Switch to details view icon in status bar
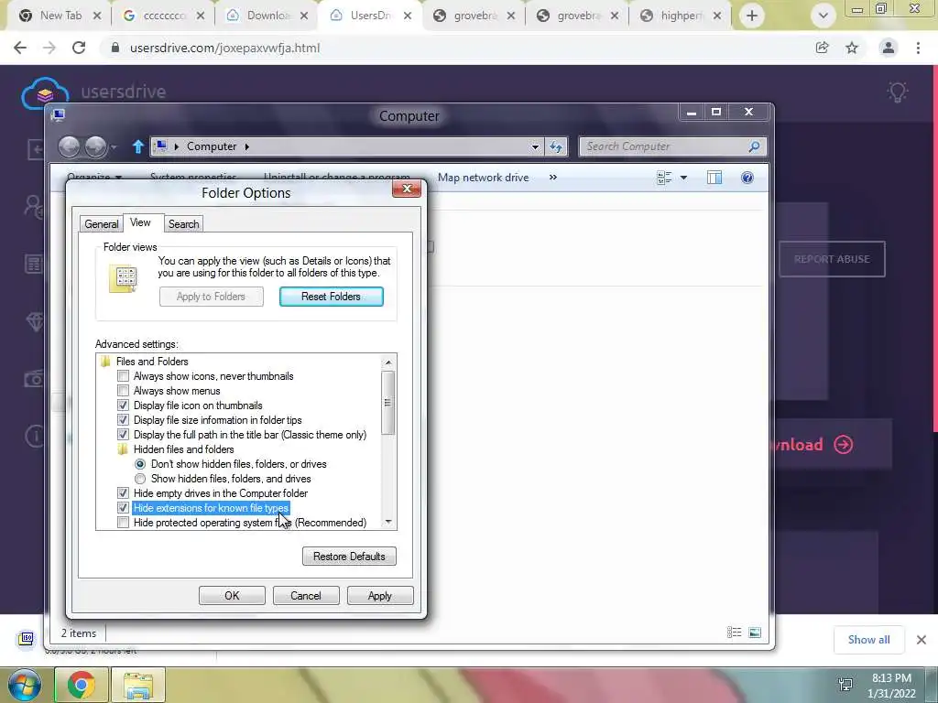This screenshot has width=938, height=703. pos(734,633)
